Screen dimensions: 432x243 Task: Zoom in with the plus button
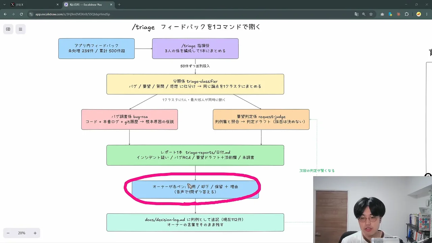coord(35,233)
